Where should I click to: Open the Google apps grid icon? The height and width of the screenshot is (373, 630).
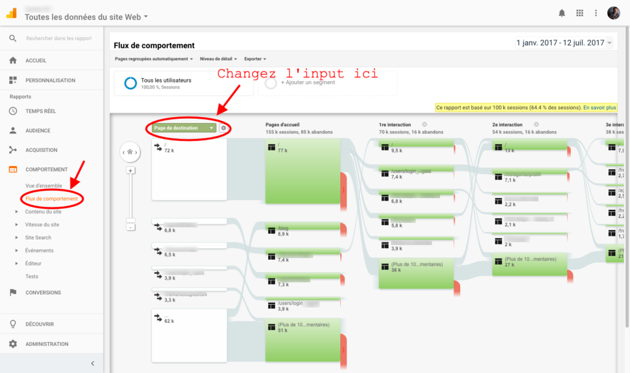click(x=579, y=13)
